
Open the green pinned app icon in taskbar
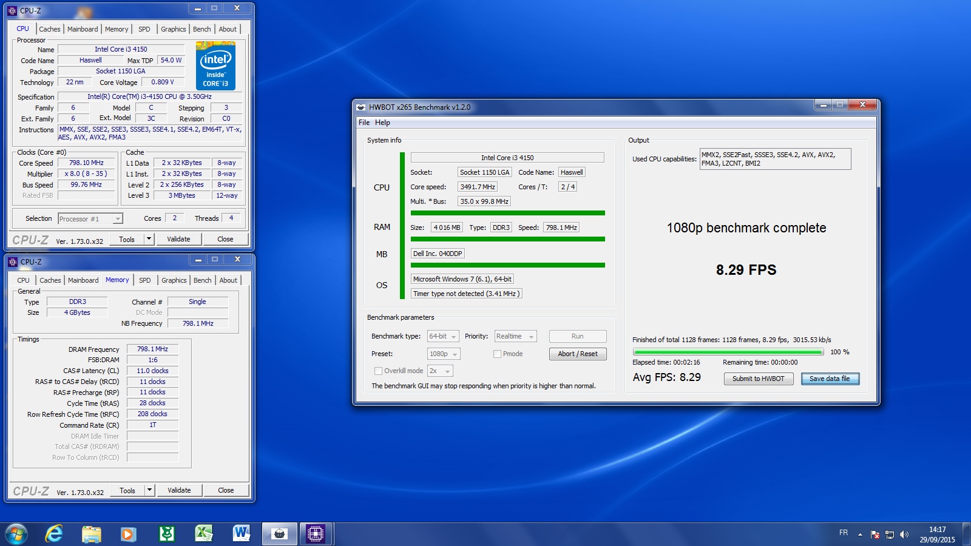(x=166, y=534)
